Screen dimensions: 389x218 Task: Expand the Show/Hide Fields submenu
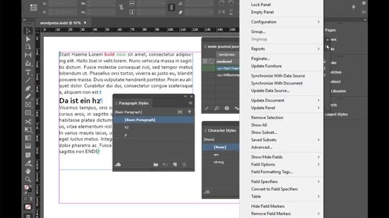tap(285, 157)
